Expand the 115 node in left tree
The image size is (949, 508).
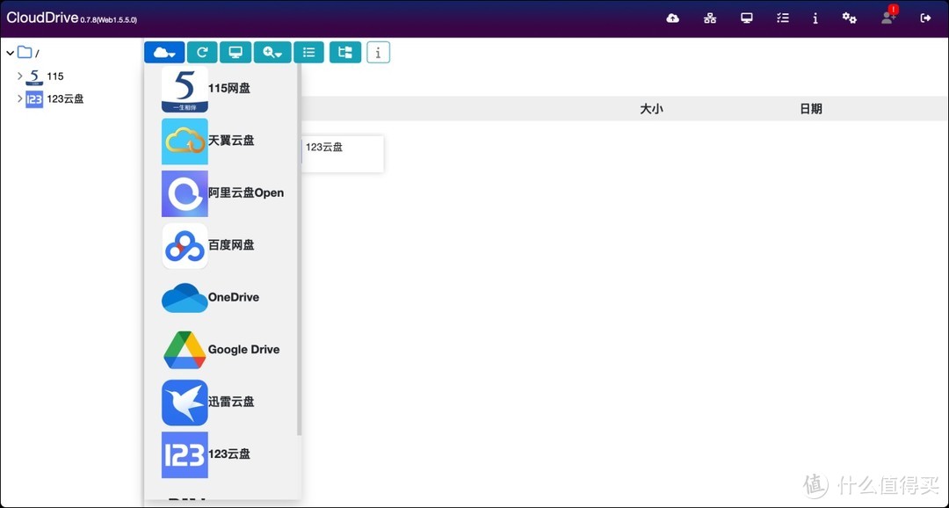19,76
